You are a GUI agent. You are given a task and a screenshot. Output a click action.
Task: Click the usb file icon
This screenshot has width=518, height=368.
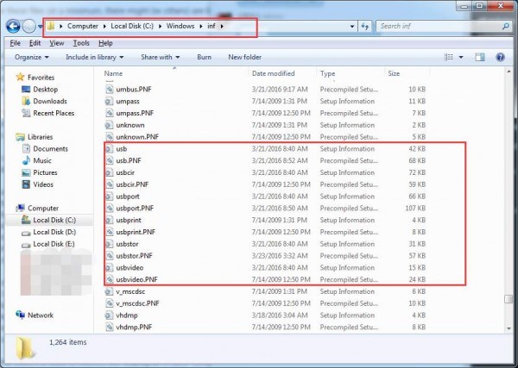coord(109,149)
